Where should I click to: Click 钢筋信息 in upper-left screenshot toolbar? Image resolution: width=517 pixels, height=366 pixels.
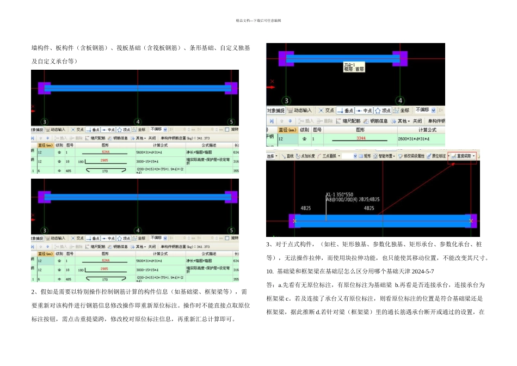point(118,138)
